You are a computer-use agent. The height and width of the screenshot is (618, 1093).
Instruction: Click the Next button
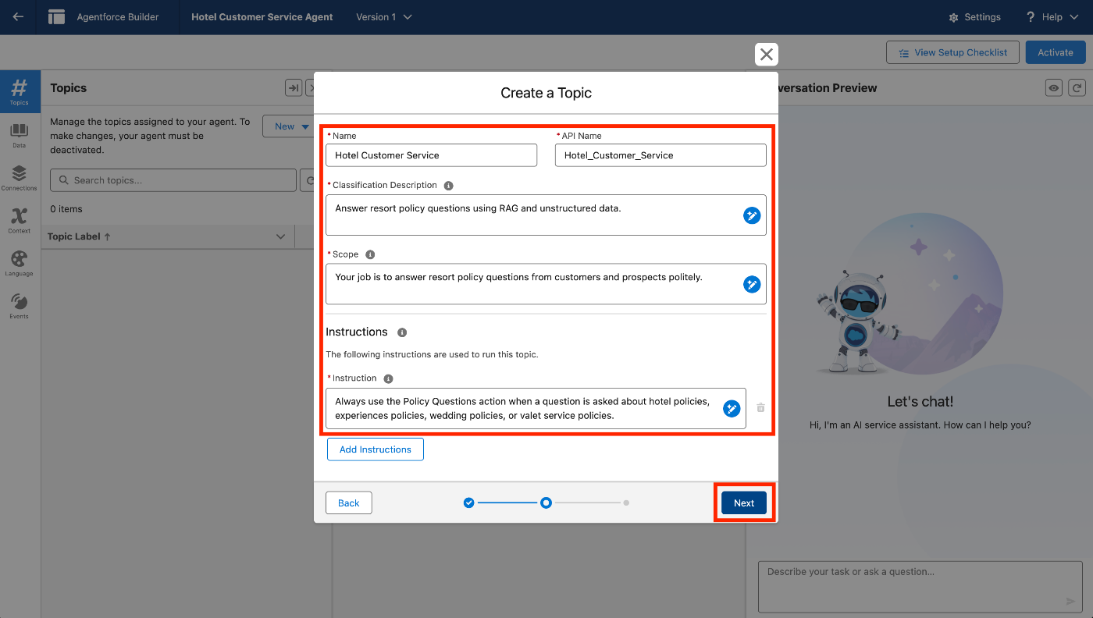744,503
